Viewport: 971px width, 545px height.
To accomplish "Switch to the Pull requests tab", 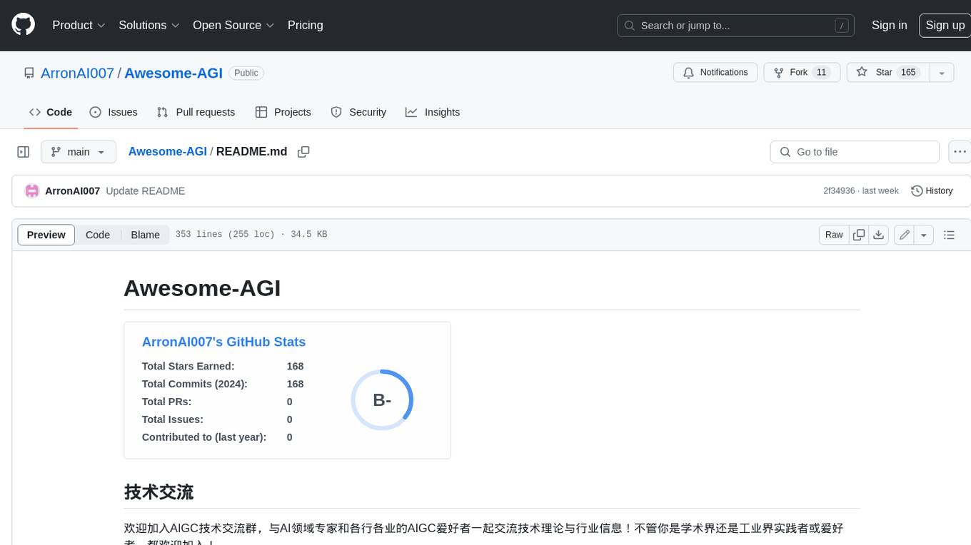I will click(x=196, y=112).
